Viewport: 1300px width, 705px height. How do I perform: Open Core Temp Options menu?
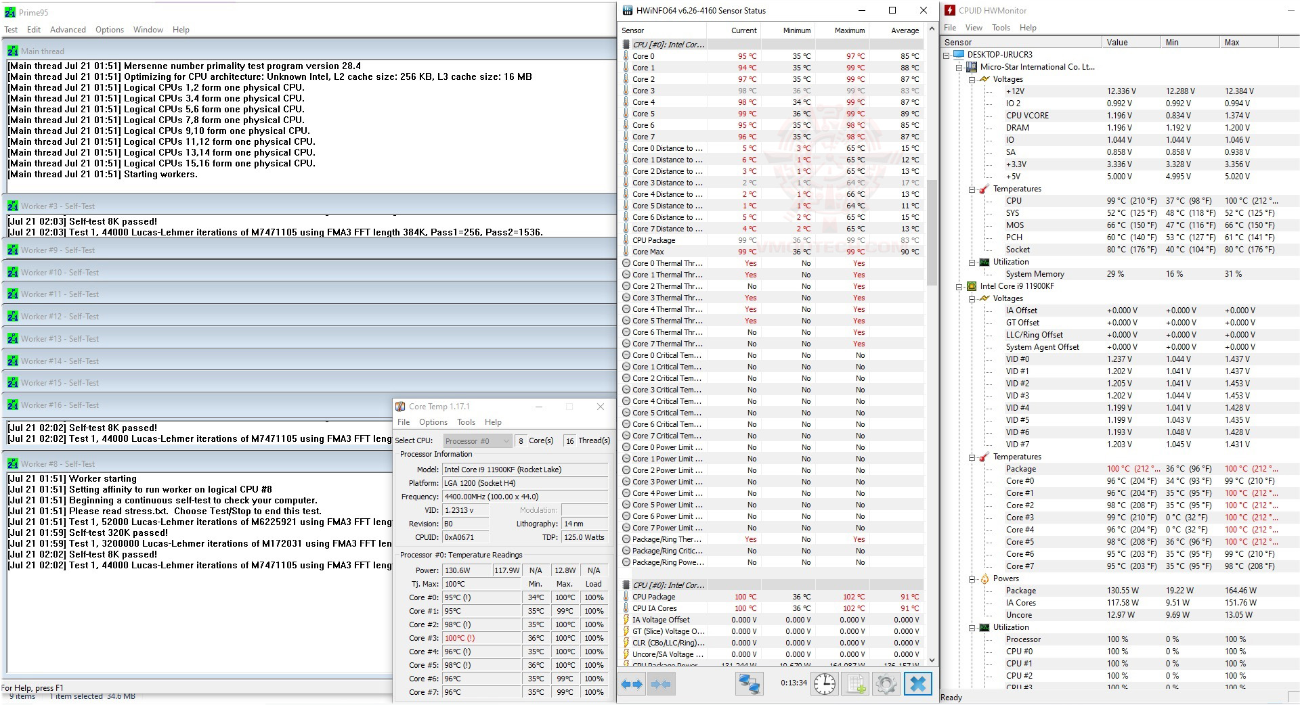[x=433, y=422]
